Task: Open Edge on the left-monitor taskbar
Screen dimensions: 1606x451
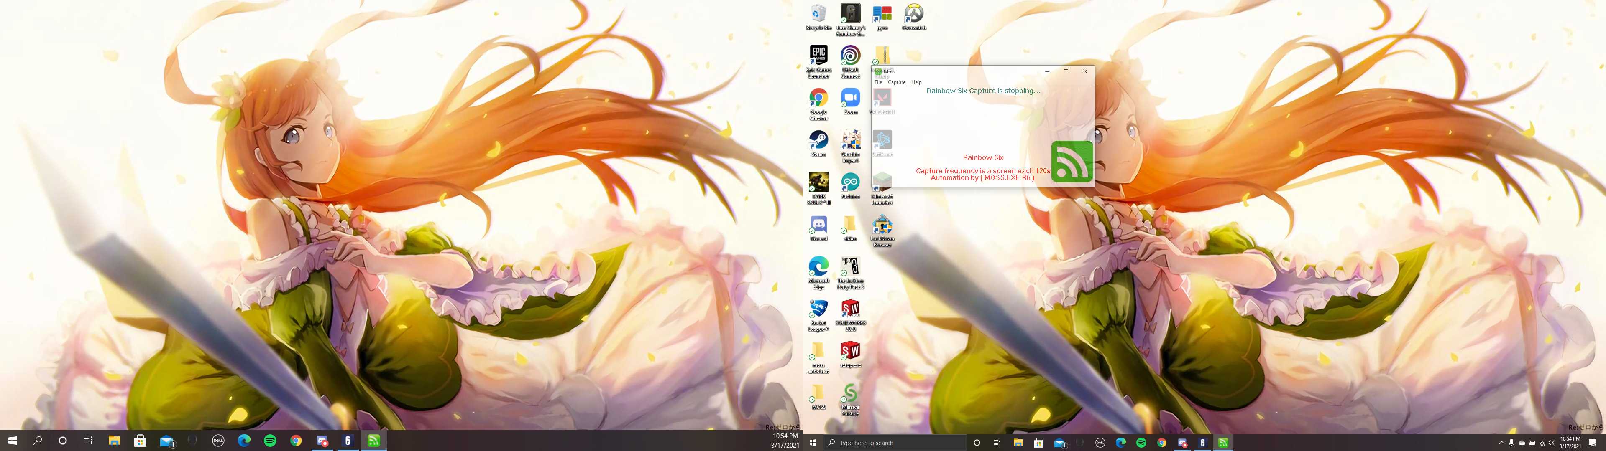Action: point(244,441)
